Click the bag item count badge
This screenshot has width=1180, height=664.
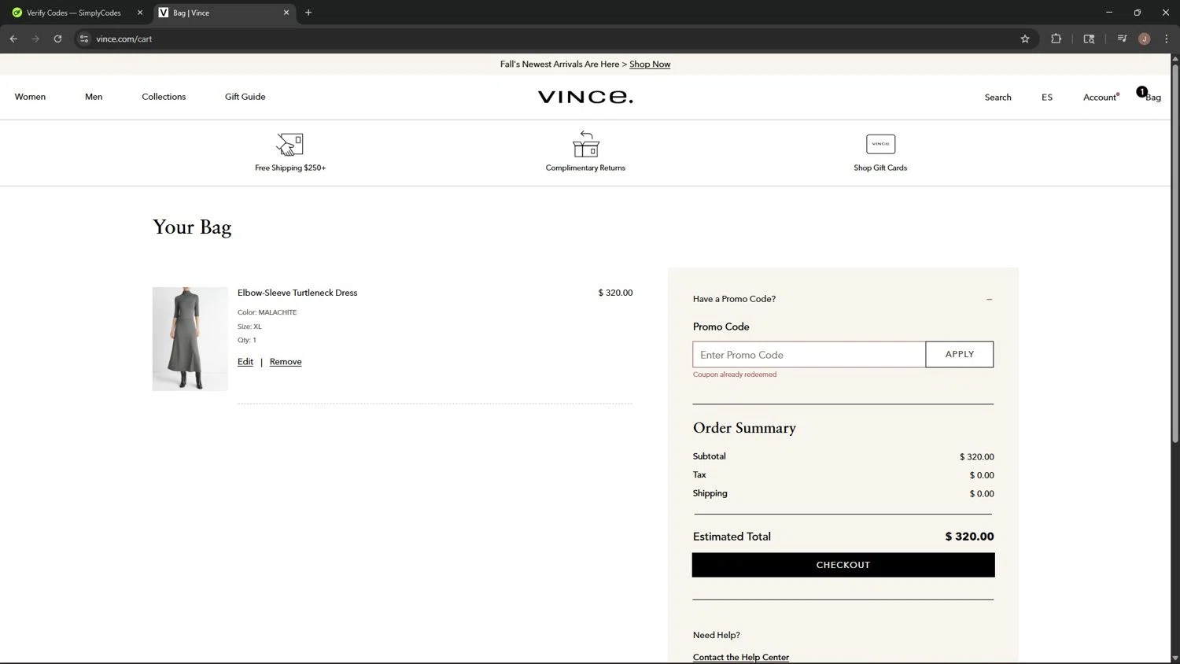point(1141,92)
